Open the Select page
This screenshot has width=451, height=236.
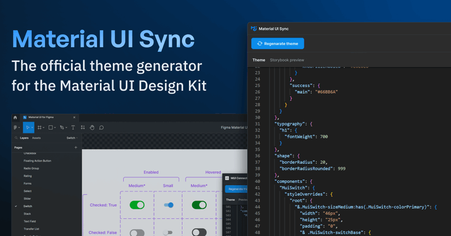click(x=28, y=191)
